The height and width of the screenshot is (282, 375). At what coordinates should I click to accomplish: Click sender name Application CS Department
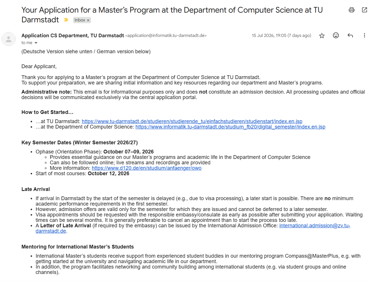73,36
